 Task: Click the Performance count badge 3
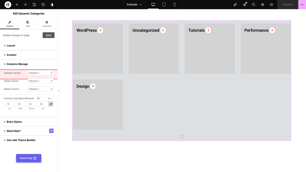(272, 30)
